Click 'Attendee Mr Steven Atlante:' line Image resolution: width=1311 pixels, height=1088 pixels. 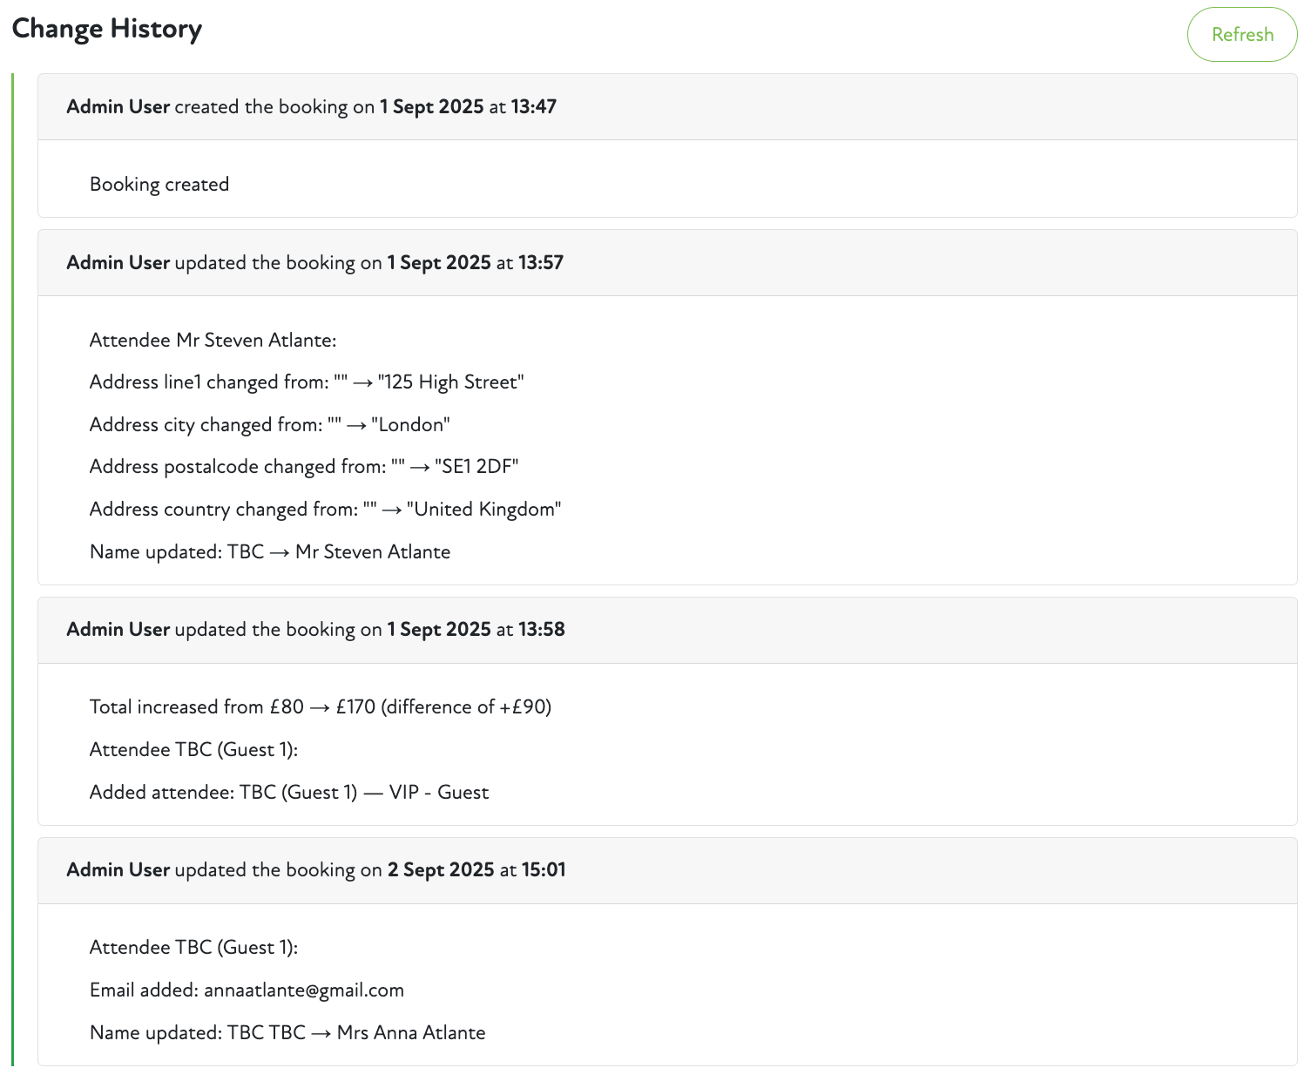pyautogui.click(x=213, y=341)
